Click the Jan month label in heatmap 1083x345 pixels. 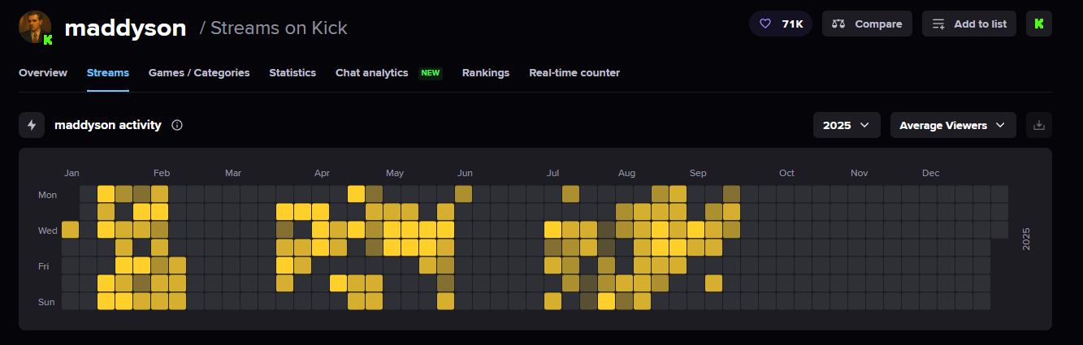[x=71, y=173]
